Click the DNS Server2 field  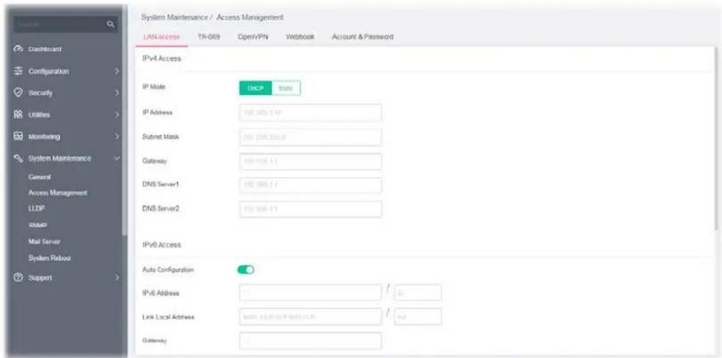(x=311, y=209)
